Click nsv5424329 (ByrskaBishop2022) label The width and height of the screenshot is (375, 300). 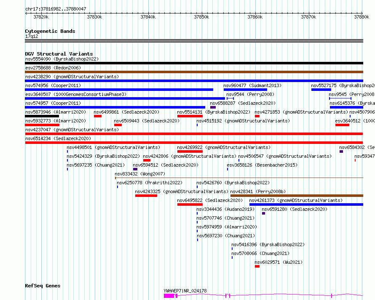tap(103, 156)
